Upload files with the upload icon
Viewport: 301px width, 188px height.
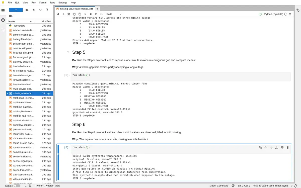34,10
